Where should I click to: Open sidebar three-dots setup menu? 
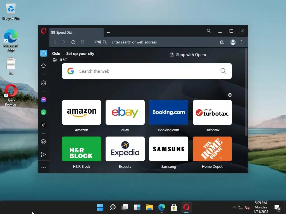point(44,167)
